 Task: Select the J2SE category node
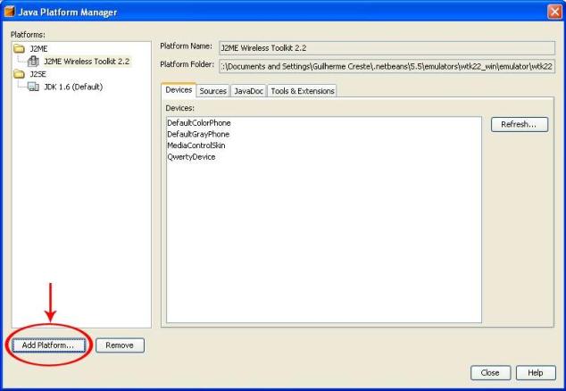(x=38, y=74)
